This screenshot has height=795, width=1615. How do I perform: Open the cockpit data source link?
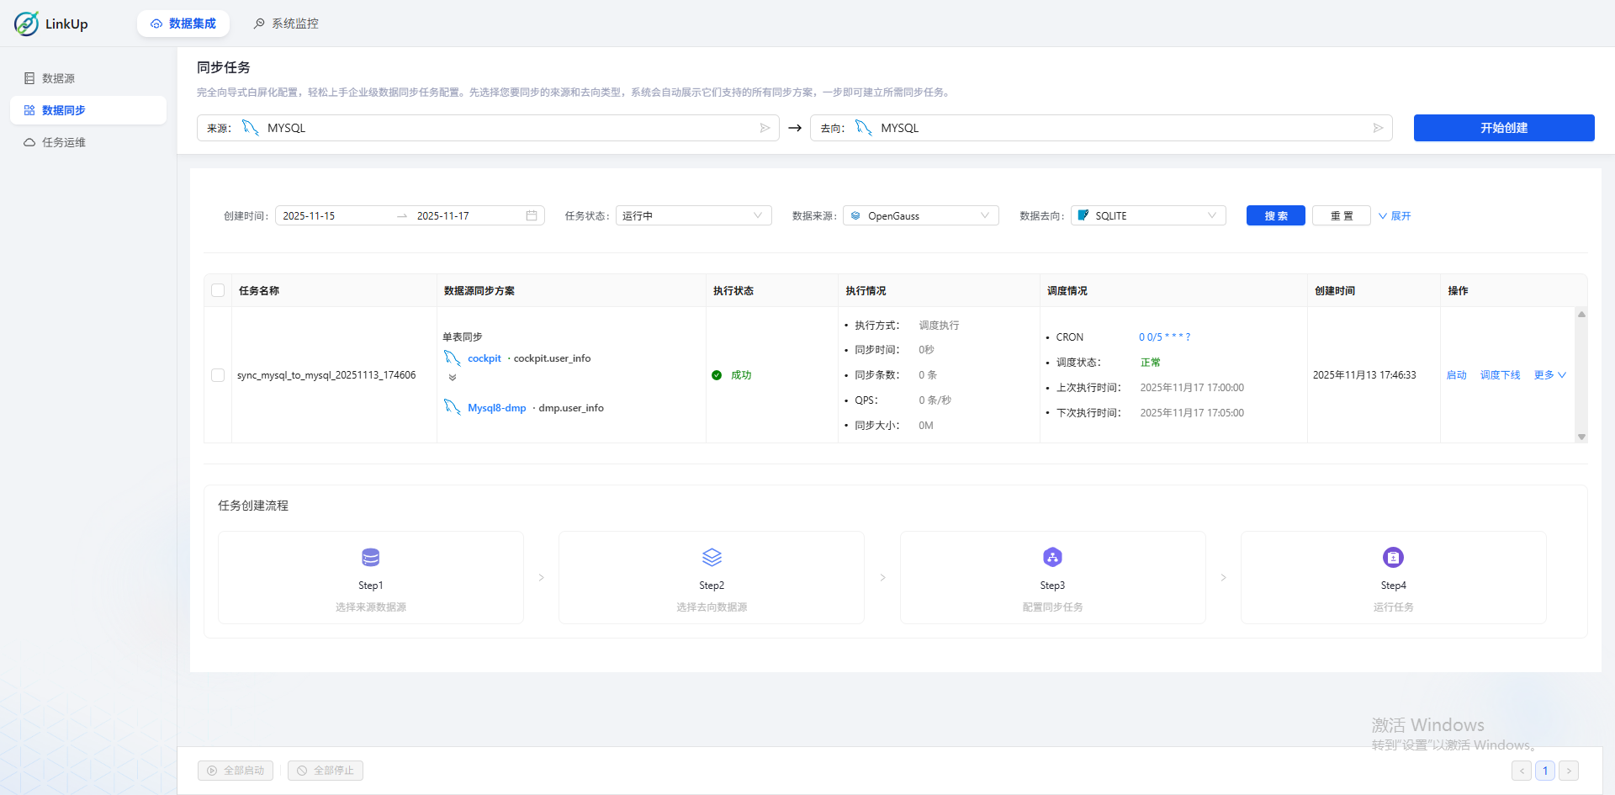484,358
